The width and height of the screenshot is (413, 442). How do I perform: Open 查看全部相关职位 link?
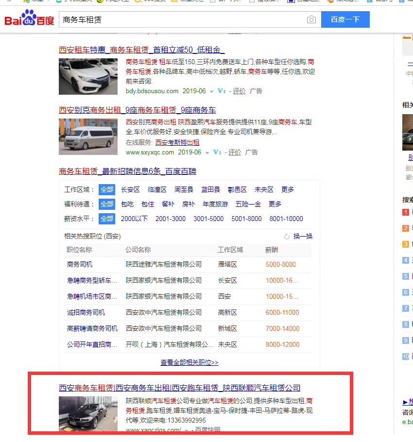click(x=189, y=362)
